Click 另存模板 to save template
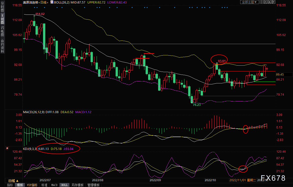 [78, 185]
